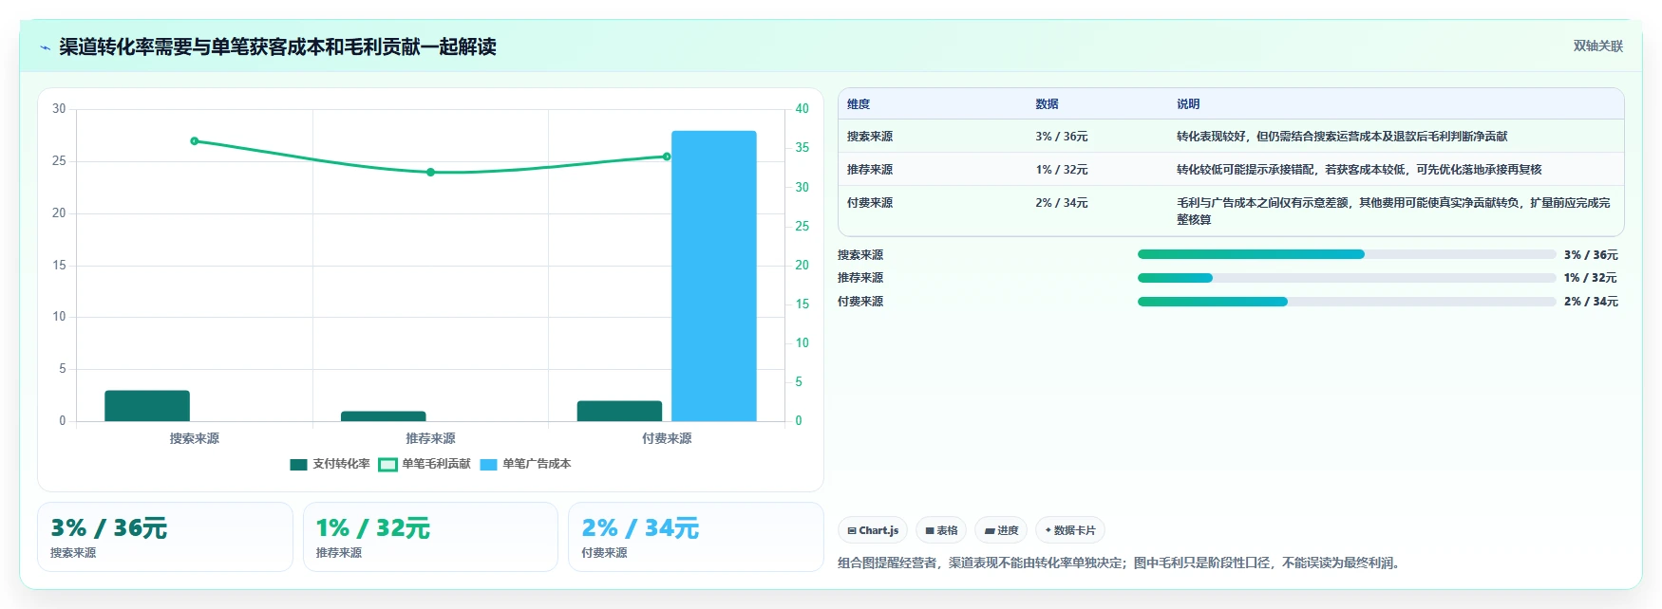Toggle the 单笔毛利贡献 legend entry
The height and width of the screenshot is (609, 1662).
(425, 464)
